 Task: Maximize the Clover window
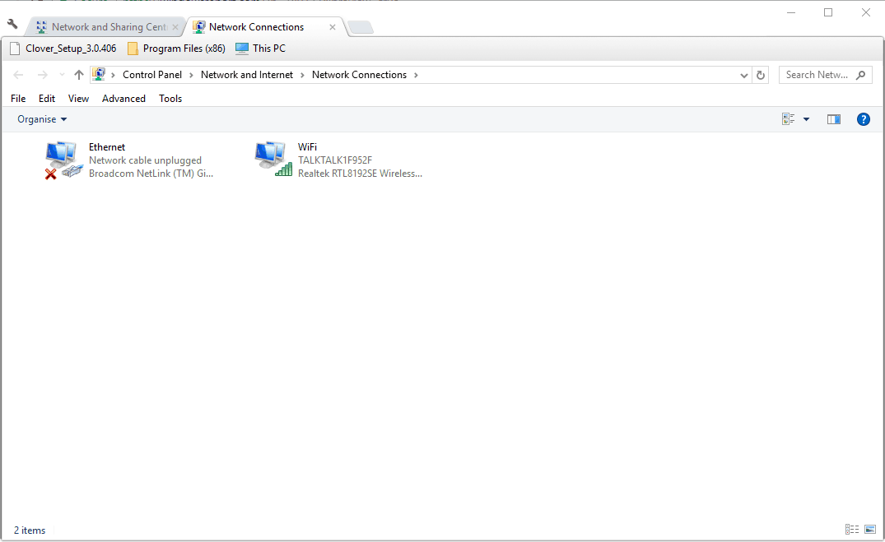coord(828,12)
